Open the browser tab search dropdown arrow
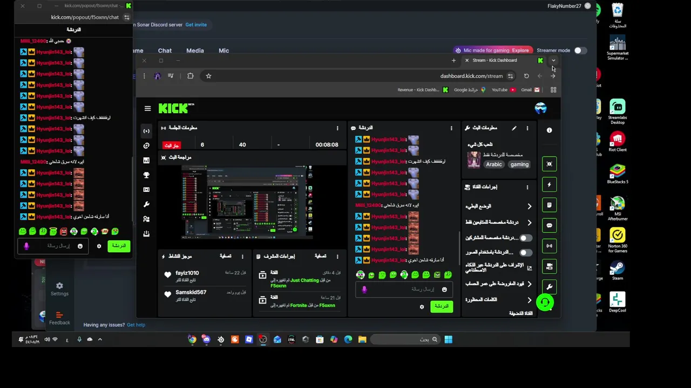691x388 pixels. 553,60
